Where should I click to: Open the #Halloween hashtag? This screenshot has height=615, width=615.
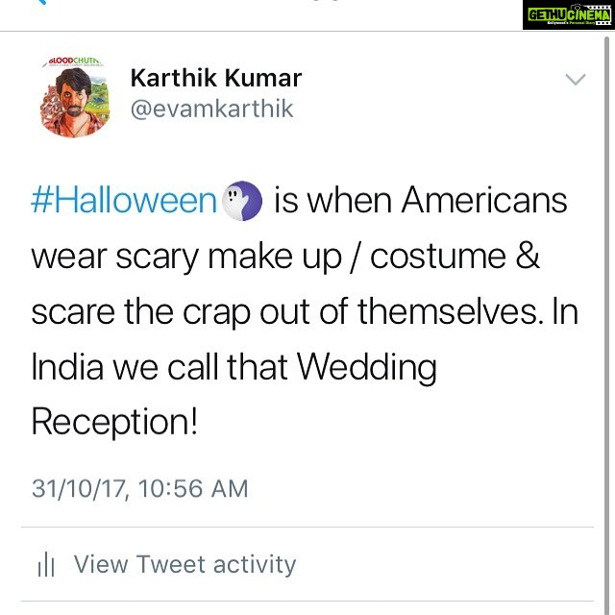pyautogui.click(x=124, y=201)
